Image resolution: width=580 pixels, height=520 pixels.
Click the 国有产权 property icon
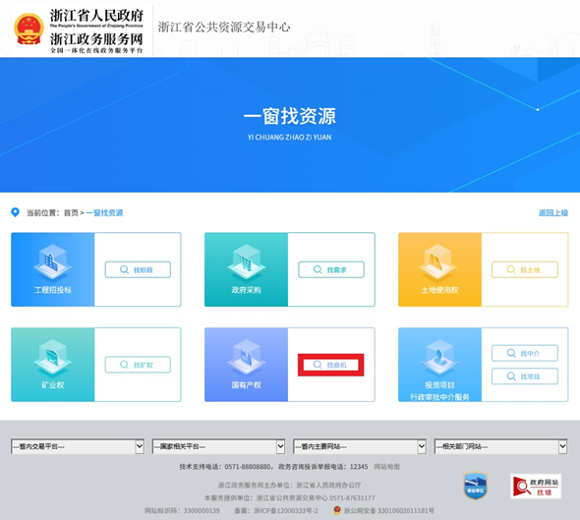[246, 357]
